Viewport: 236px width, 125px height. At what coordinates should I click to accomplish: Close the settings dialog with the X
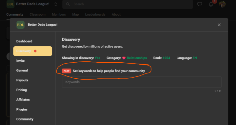click(x=219, y=25)
